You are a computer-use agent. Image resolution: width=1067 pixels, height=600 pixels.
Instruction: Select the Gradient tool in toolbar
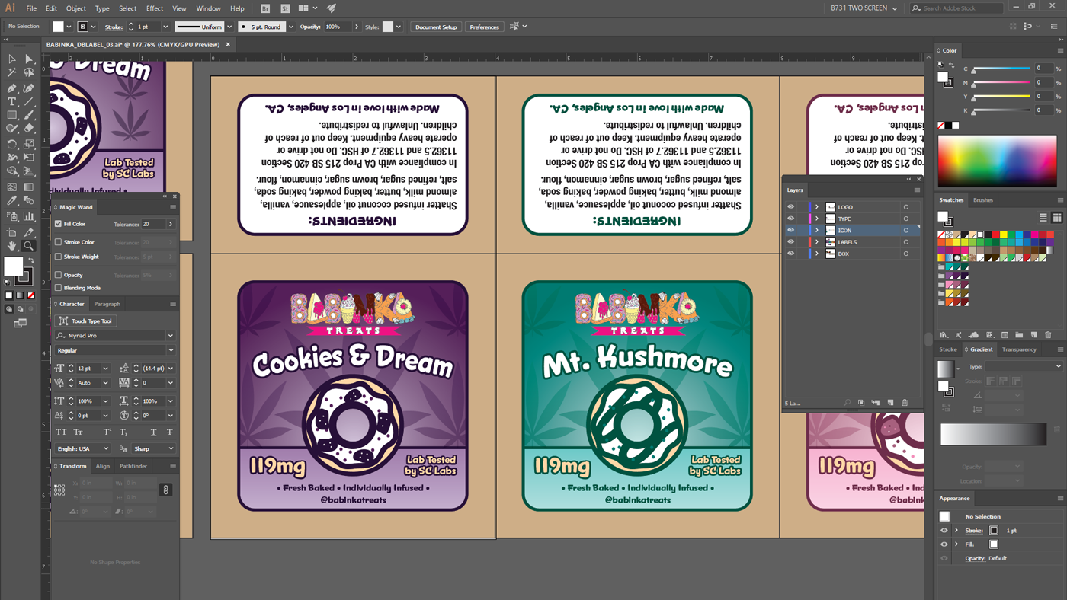(x=29, y=187)
